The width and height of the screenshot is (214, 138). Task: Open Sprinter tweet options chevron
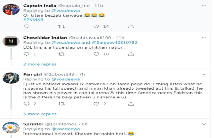click(204, 124)
